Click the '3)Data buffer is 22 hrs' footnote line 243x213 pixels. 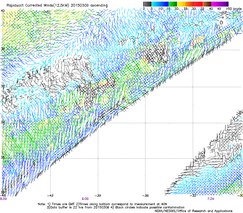[116, 207]
